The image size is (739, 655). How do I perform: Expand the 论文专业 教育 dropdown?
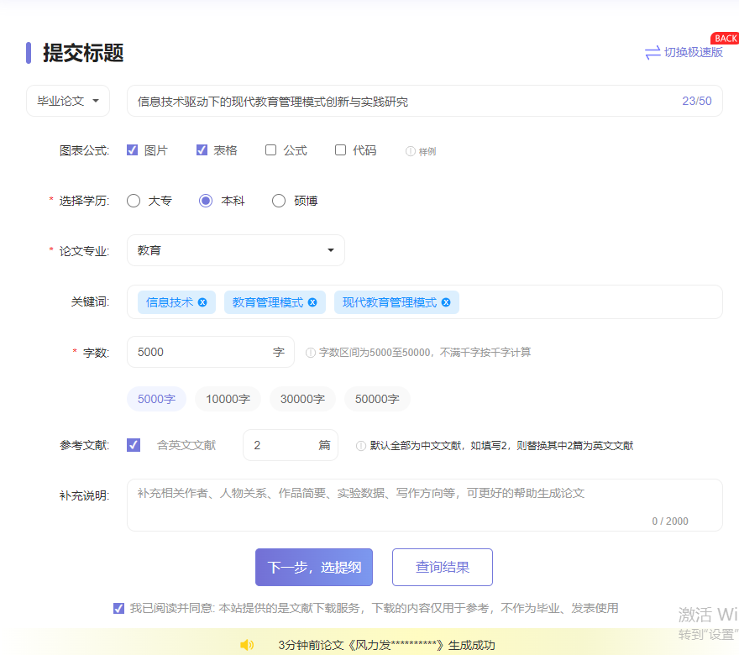point(235,250)
